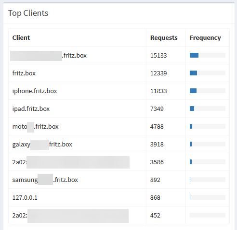The height and width of the screenshot is (230, 237).
Task: Open the galaxy fritz.box client
Action: (x=42, y=145)
